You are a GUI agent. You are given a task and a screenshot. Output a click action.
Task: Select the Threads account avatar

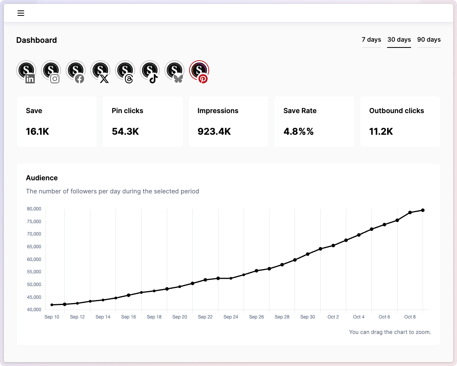[125, 71]
